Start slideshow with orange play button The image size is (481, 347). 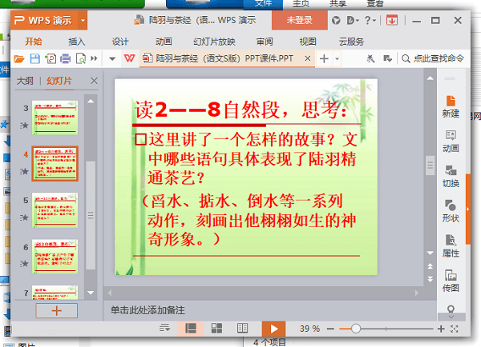[x=273, y=329]
